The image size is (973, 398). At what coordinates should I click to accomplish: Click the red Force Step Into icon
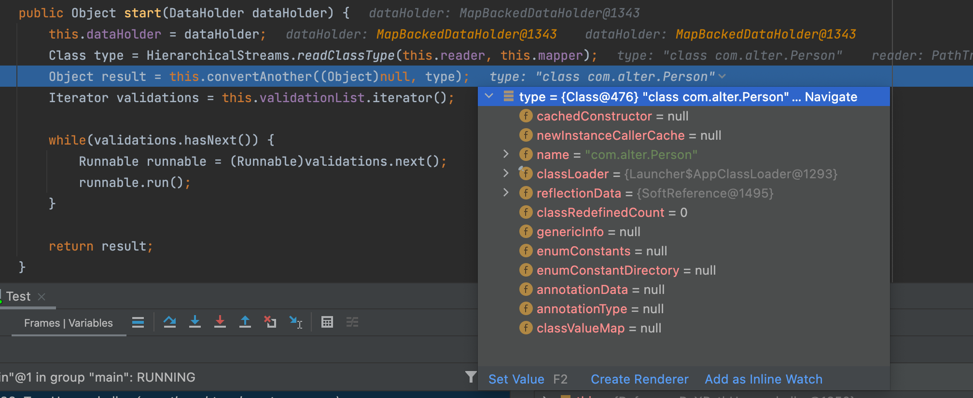[x=220, y=322]
